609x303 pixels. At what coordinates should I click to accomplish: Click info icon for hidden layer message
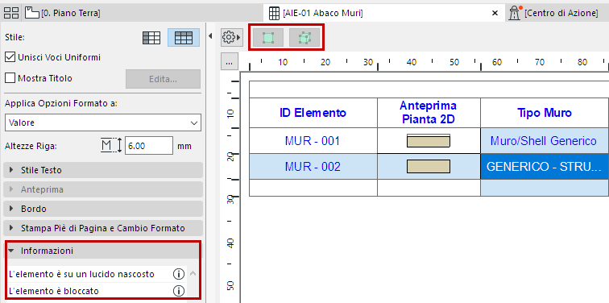(178, 274)
